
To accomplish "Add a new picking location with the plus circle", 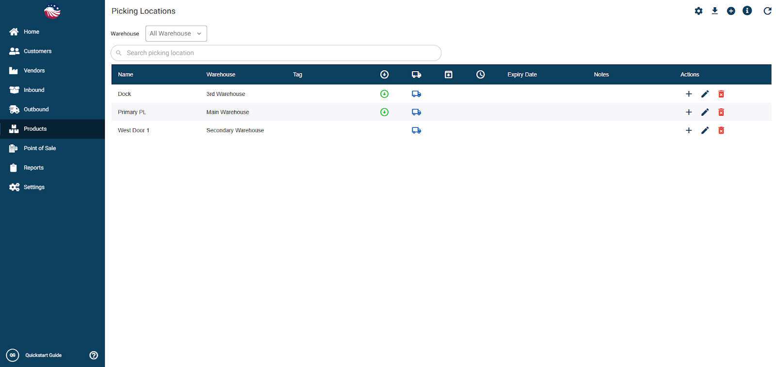I will pos(731,11).
